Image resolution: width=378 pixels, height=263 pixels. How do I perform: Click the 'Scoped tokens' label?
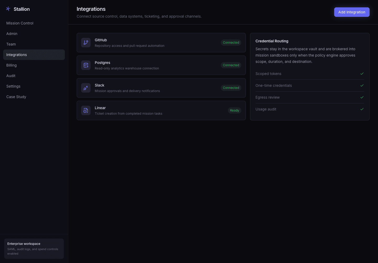pos(268,74)
